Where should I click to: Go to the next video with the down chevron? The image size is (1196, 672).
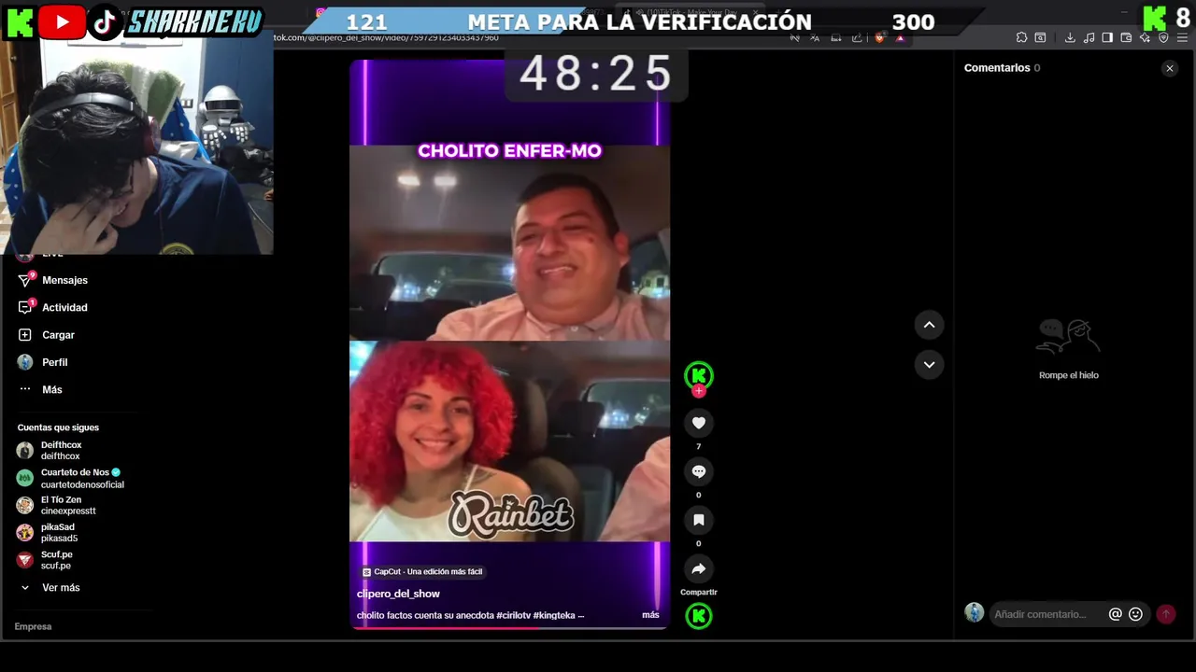929,365
